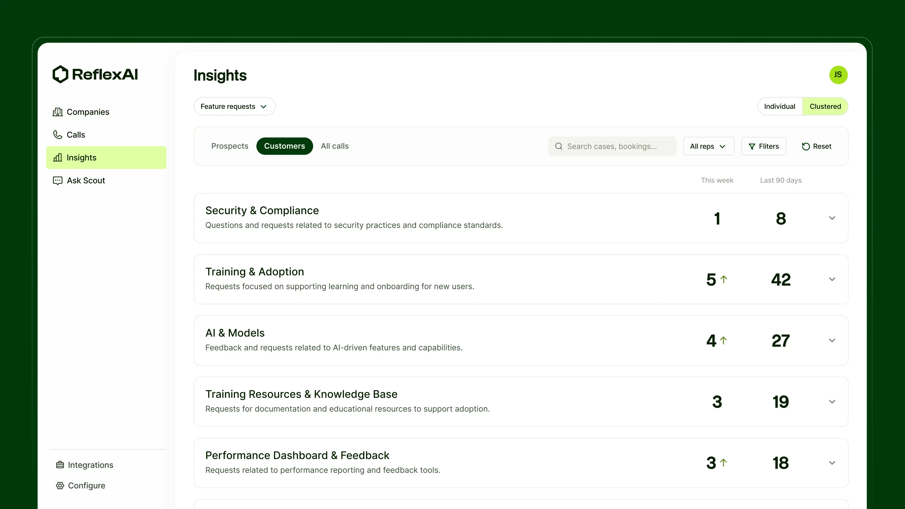
Task: Click the 8 count for Security & Compliance
Action: [781, 219]
